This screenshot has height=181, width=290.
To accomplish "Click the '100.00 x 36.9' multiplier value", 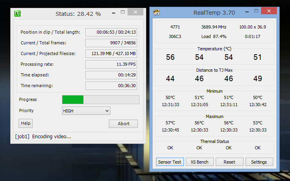I will click(253, 27).
